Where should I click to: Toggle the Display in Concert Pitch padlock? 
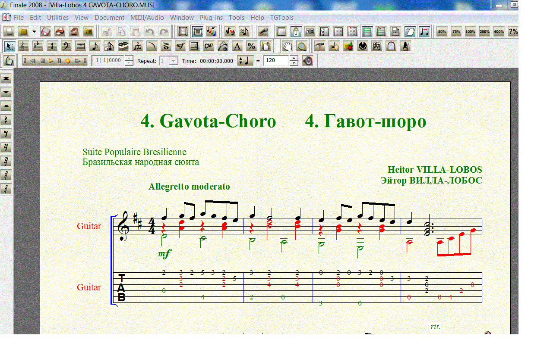coord(296,31)
